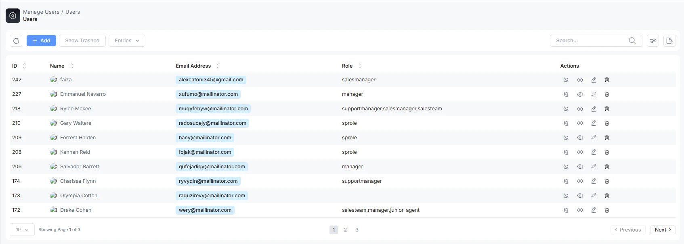Sort table by Email Address column

click(x=218, y=66)
